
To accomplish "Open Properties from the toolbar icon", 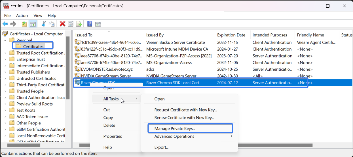I will (71, 24).
